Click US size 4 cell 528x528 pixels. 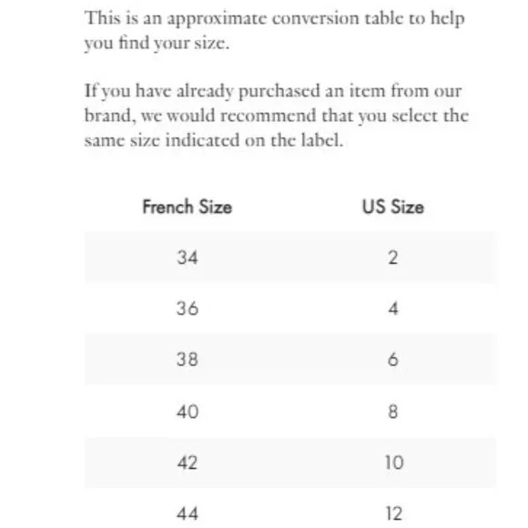click(x=393, y=309)
